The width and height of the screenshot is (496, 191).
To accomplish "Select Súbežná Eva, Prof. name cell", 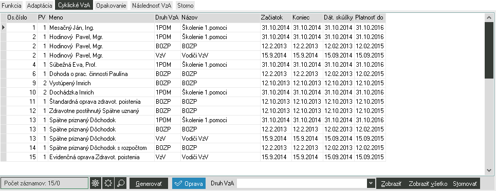I will pos(101,65).
